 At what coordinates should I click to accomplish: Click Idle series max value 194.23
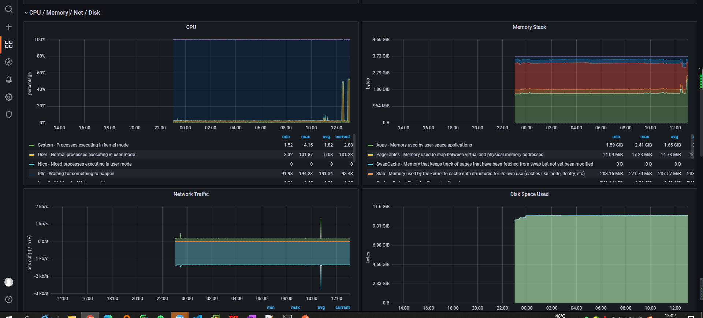tap(306, 174)
